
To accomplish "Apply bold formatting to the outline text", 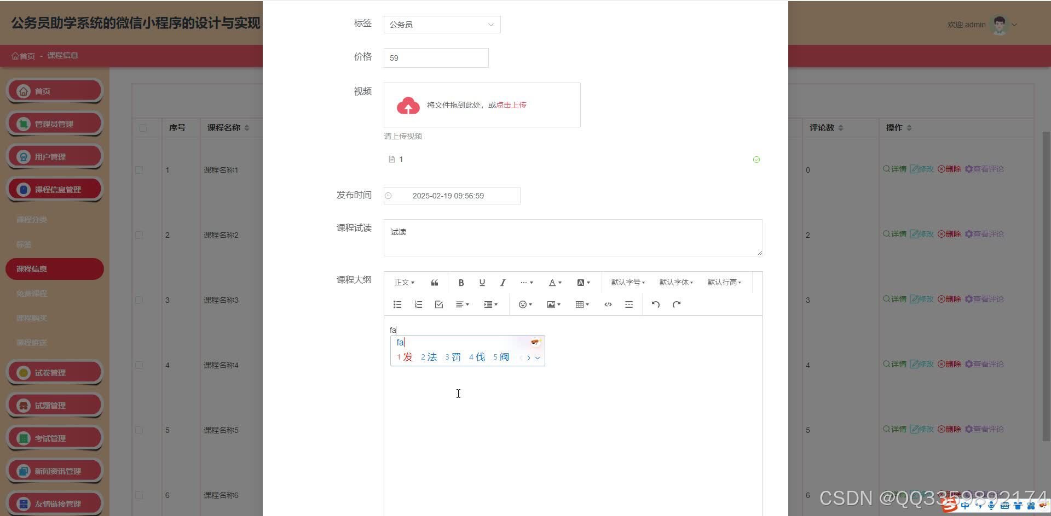I will click(461, 282).
